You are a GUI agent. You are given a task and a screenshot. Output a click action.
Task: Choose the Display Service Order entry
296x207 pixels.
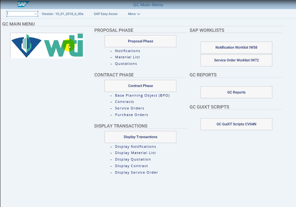click(136, 172)
